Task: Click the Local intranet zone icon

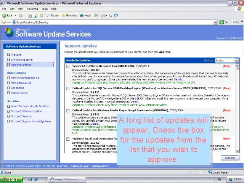Action: click(210, 172)
